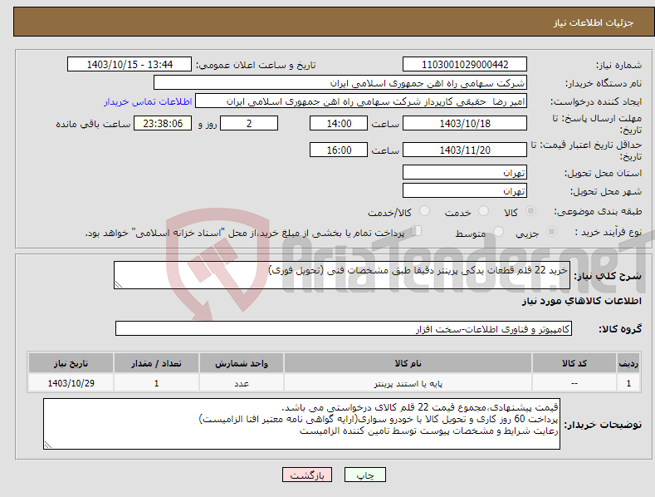Click the price validity date 1403/11/20 field

click(465, 150)
